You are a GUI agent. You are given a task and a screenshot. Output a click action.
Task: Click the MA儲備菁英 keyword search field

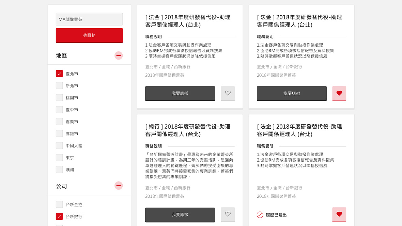pyautogui.click(x=89, y=19)
